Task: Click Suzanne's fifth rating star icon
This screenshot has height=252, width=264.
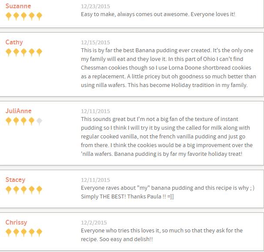Action: pos(39,16)
